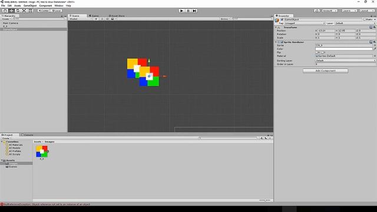Start Play mode
This screenshot has width=377, height=212.
coord(182,11)
